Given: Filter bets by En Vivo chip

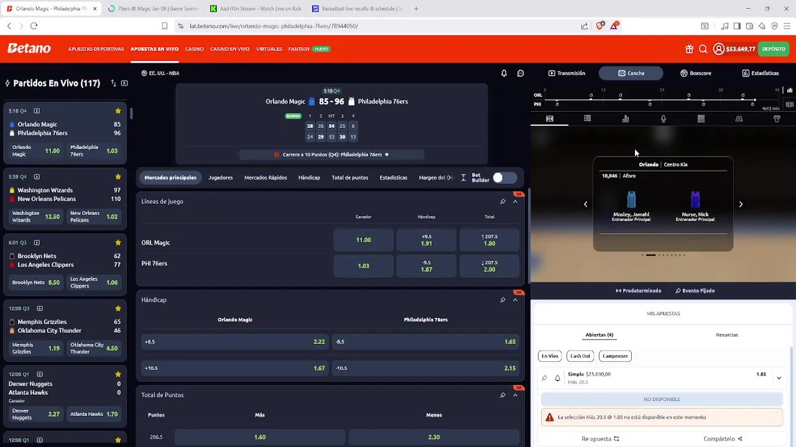Looking at the screenshot, I should point(550,356).
